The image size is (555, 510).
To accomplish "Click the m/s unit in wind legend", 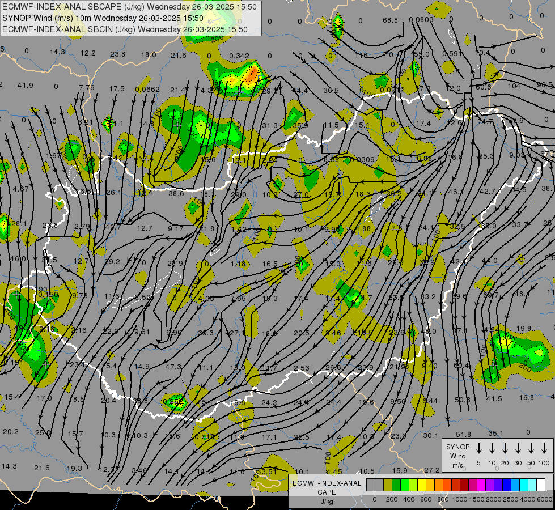I will [x=457, y=465].
